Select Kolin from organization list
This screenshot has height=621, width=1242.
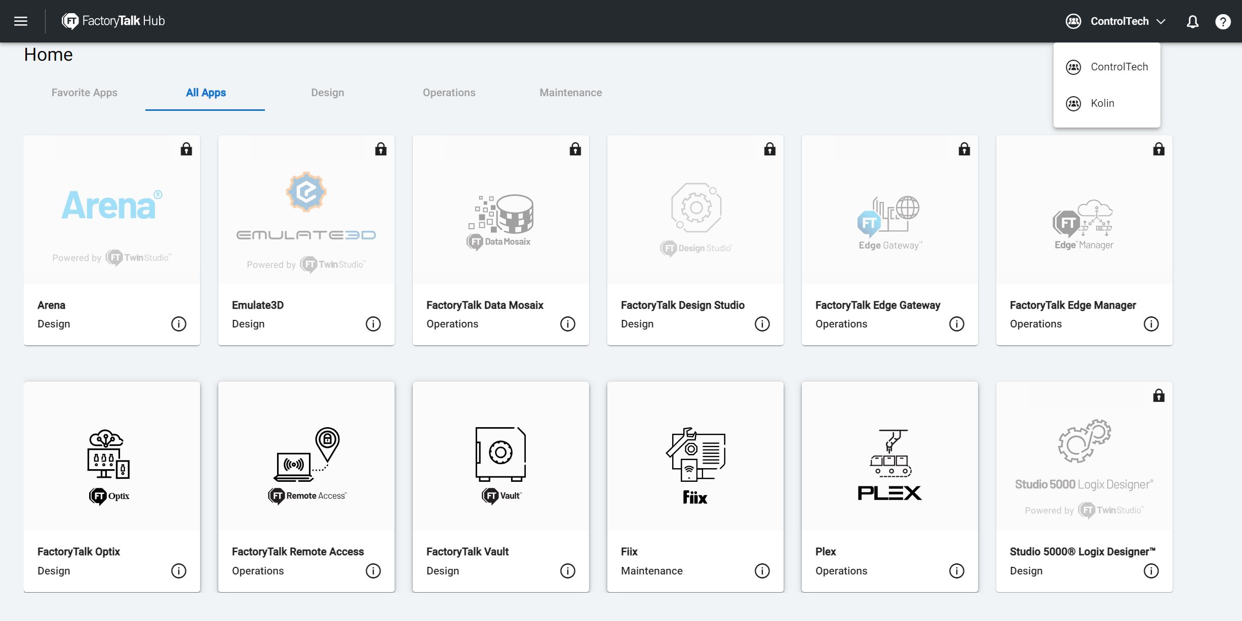(x=1107, y=103)
